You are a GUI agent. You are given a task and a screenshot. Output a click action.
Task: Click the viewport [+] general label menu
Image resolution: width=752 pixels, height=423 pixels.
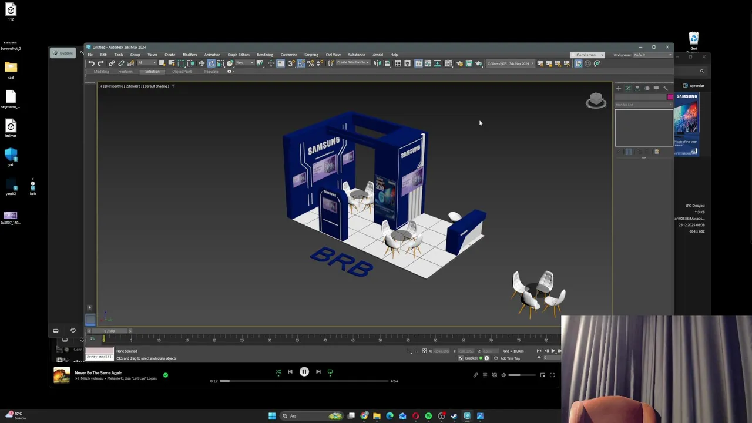click(101, 86)
